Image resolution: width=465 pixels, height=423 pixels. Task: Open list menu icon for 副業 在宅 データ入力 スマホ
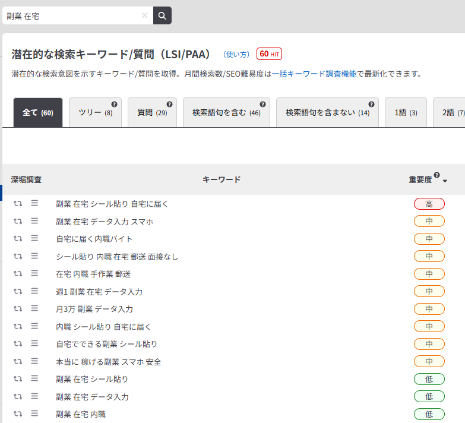[34, 221]
